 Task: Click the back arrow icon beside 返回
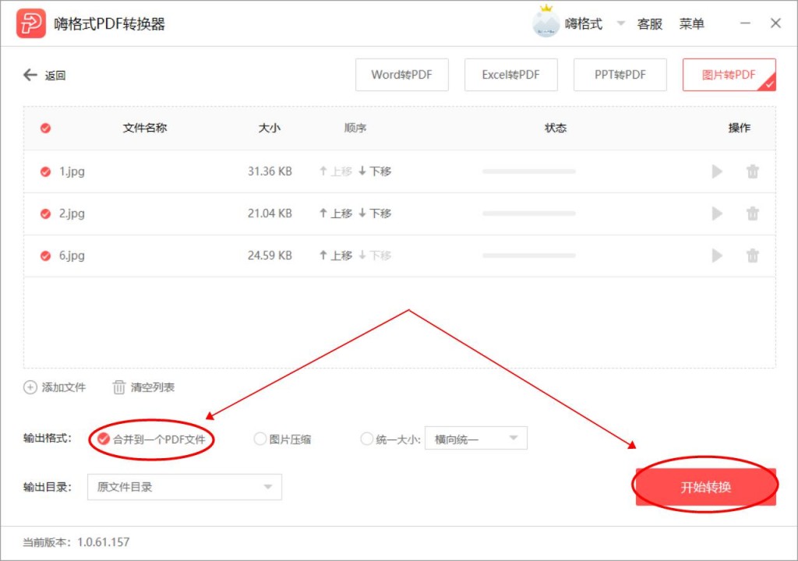pos(30,75)
